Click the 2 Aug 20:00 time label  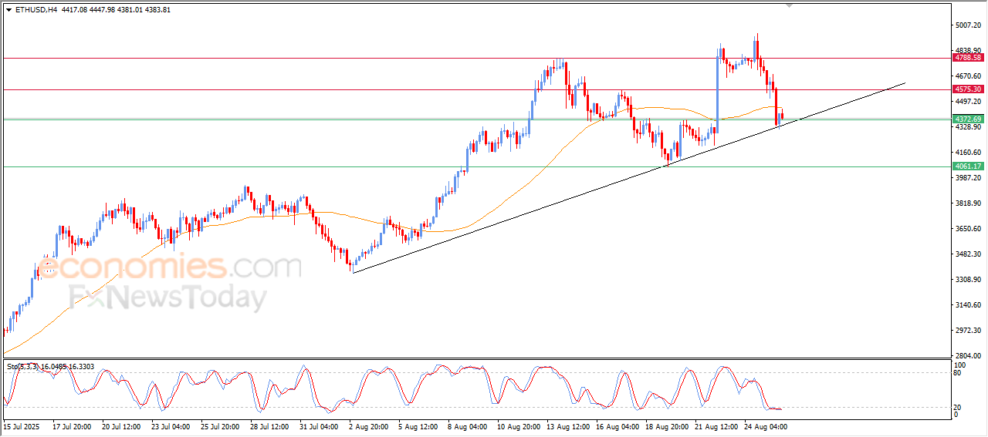coord(367,425)
